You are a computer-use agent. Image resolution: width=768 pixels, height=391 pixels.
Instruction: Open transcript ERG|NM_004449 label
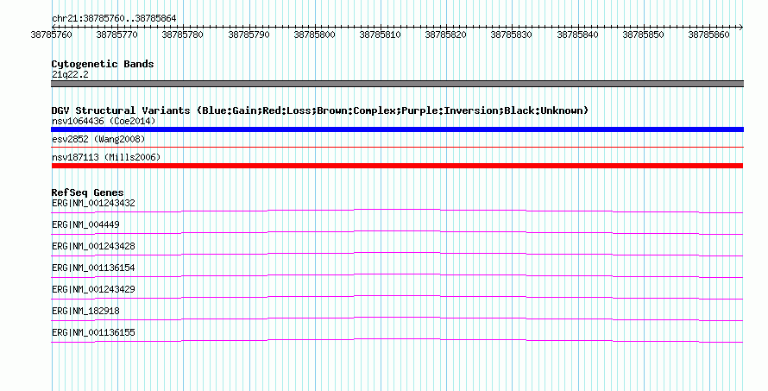point(85,224)
